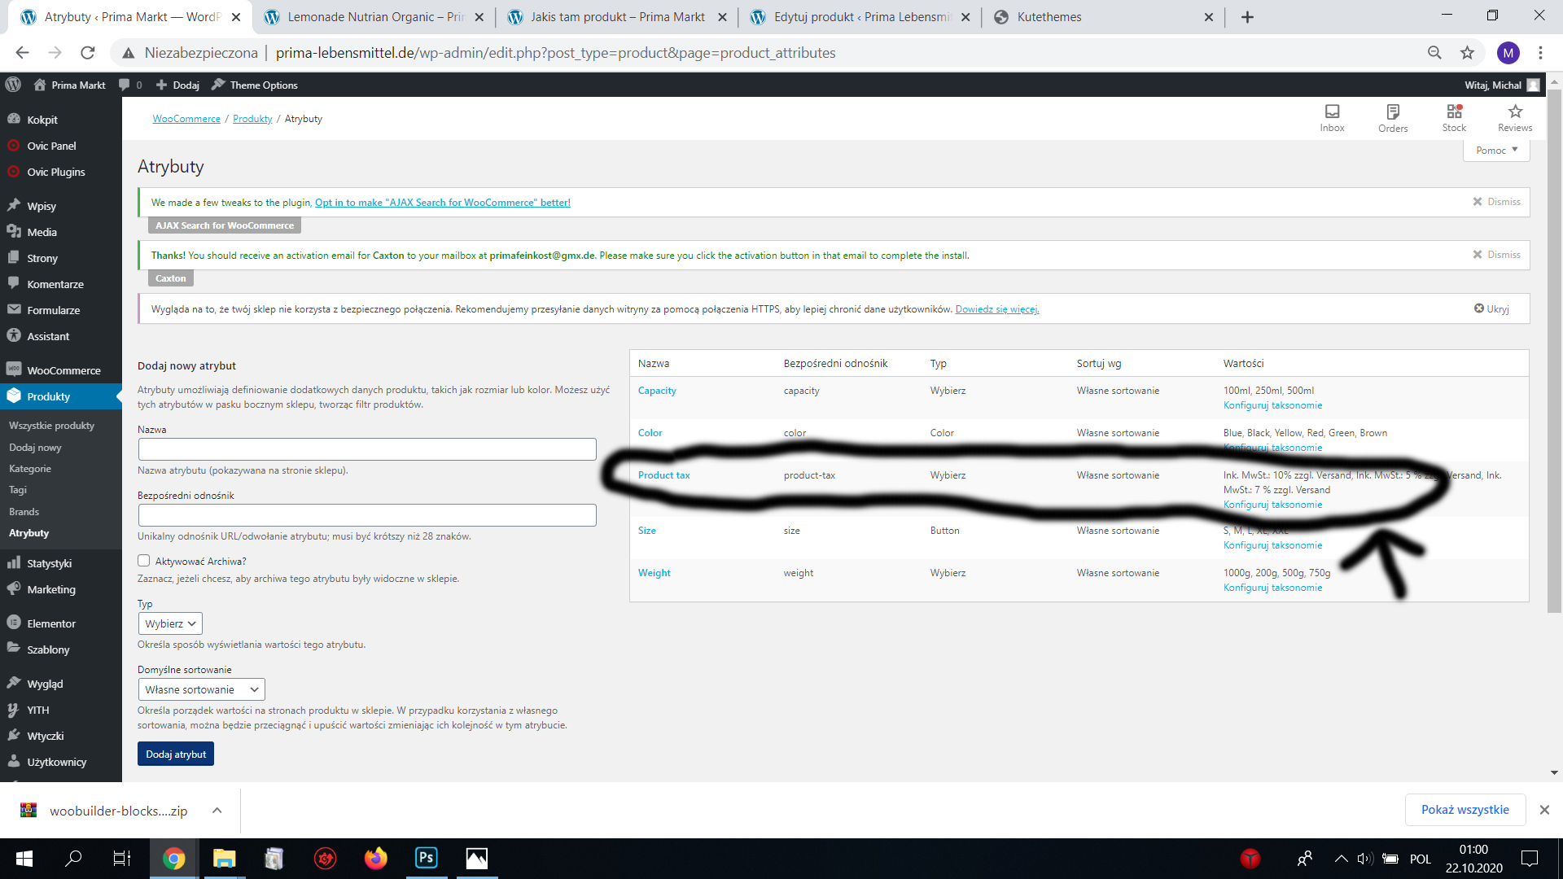Viewport: 1563px width, 879px height.
Task: Bookmark this page with the star icon
Action: click(1467, 53)
